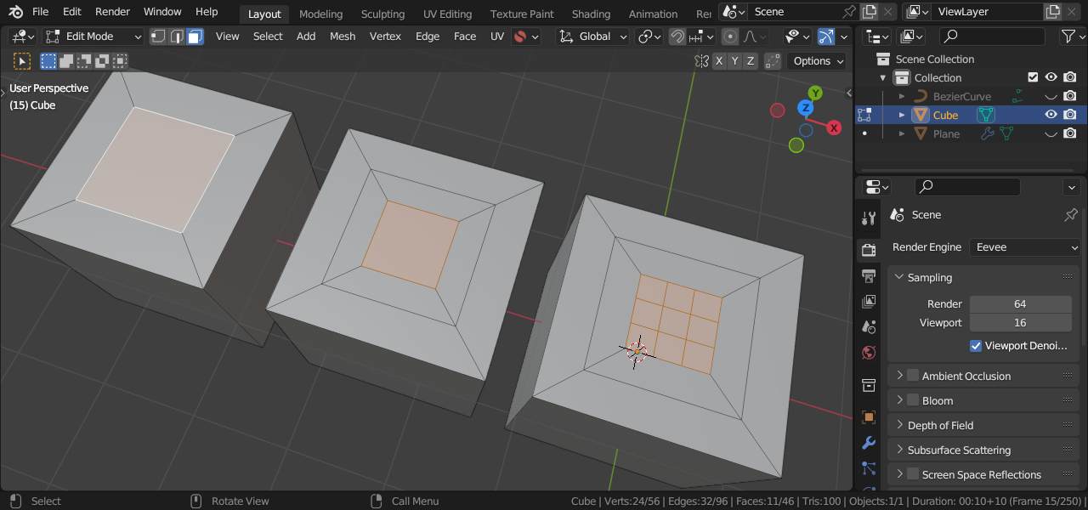Toggle visibility of BezierCurve object
Image resolution: width=1088 pixels, height=510 pixels.
click(x=1051, y=96)
